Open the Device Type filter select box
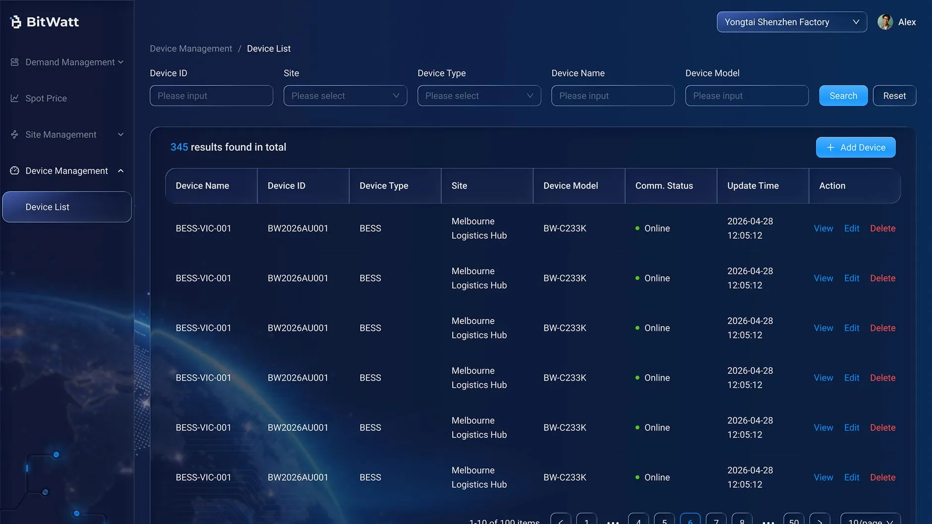 pos(479,96)
